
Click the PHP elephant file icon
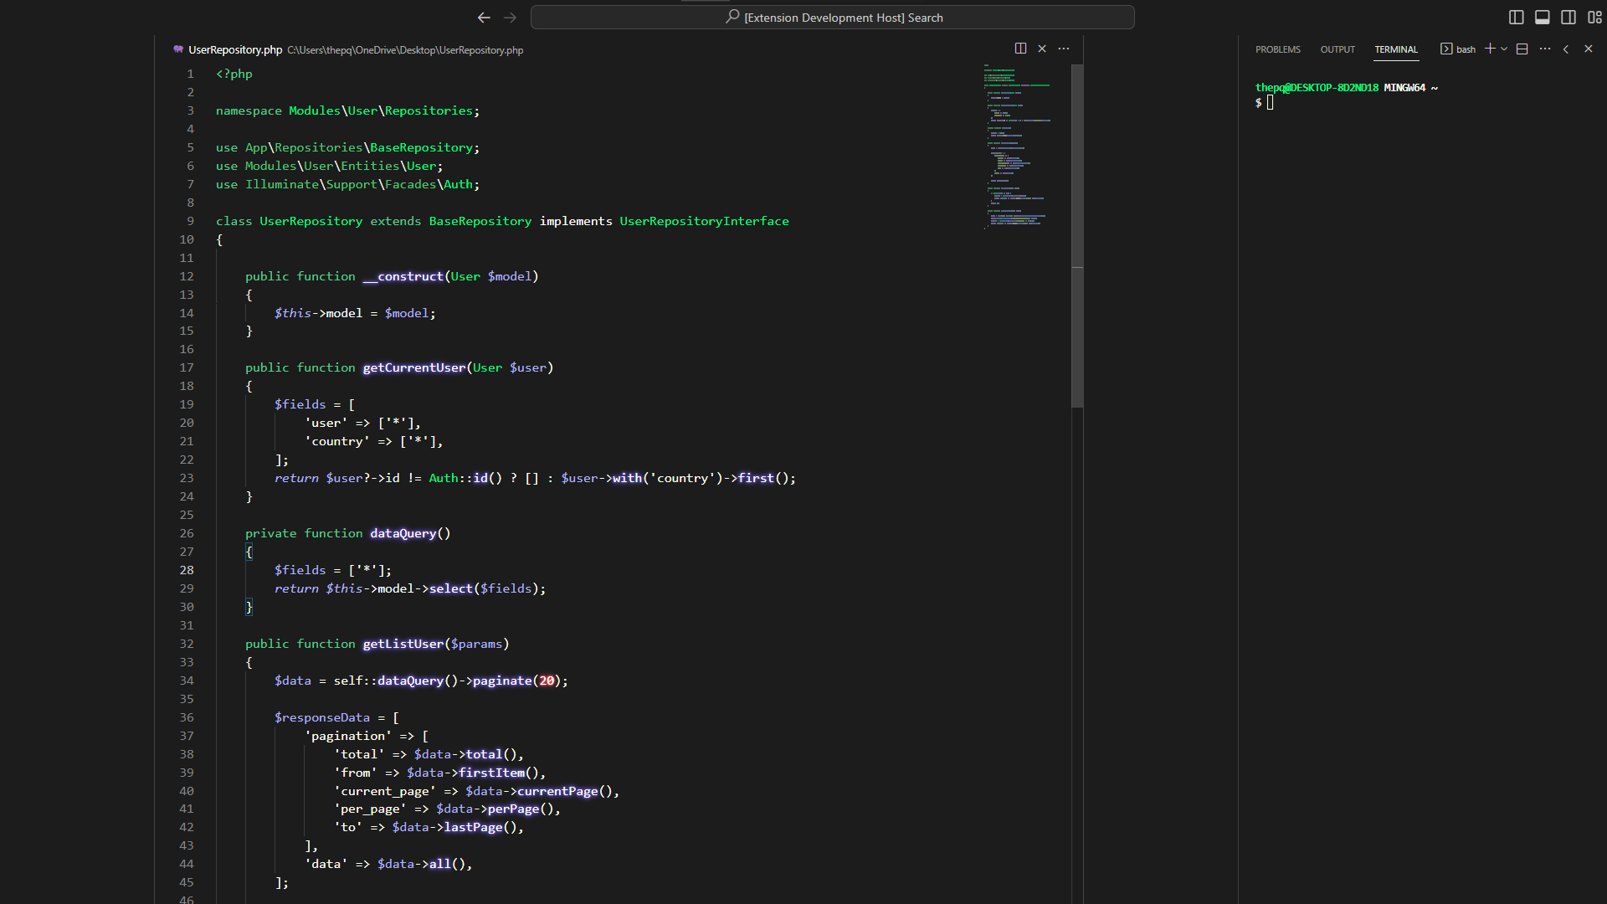pyautogui.click(x=178, y=49)
